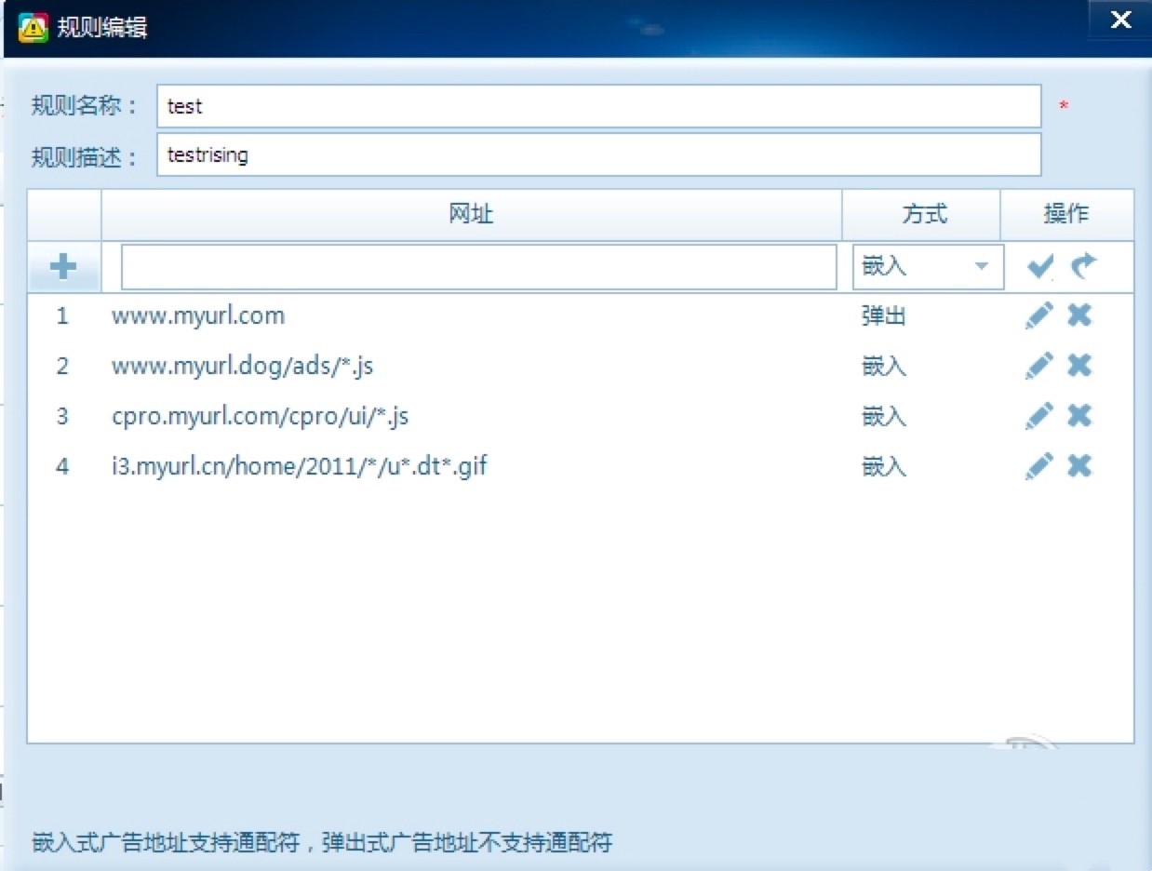Click the 嵌入 mode cell in row 2

click(884, 367)
